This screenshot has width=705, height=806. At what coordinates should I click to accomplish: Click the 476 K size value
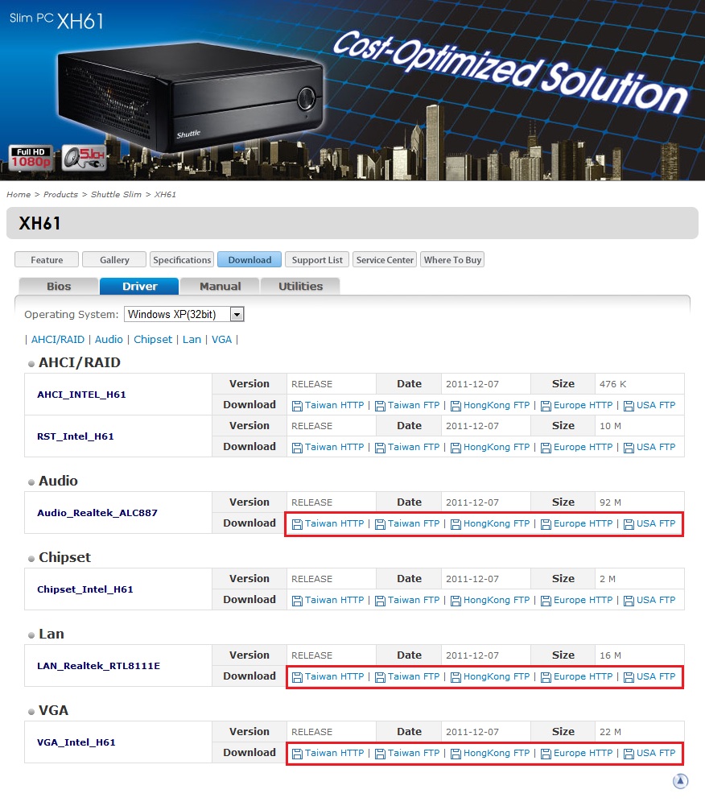tap(612, 384)
